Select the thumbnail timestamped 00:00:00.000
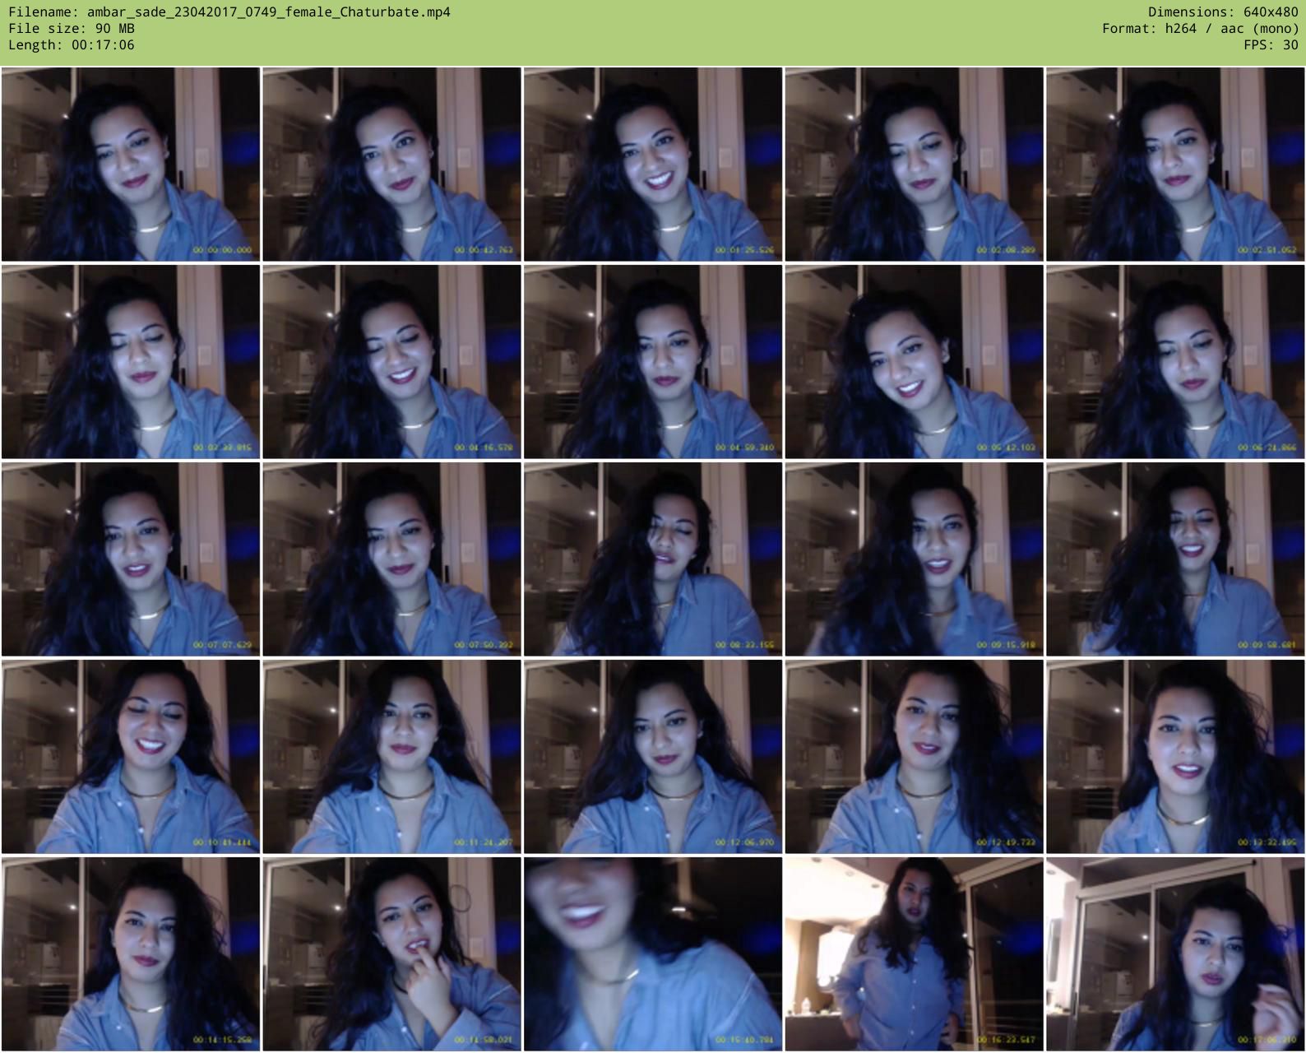1306x1053 pixels. tap(131, 165)
